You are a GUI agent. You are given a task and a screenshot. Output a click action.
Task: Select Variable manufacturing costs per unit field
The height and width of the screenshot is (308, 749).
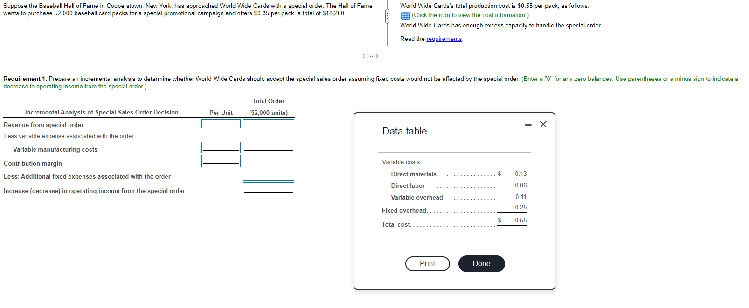pyautogui.click(x=221, y=147)
